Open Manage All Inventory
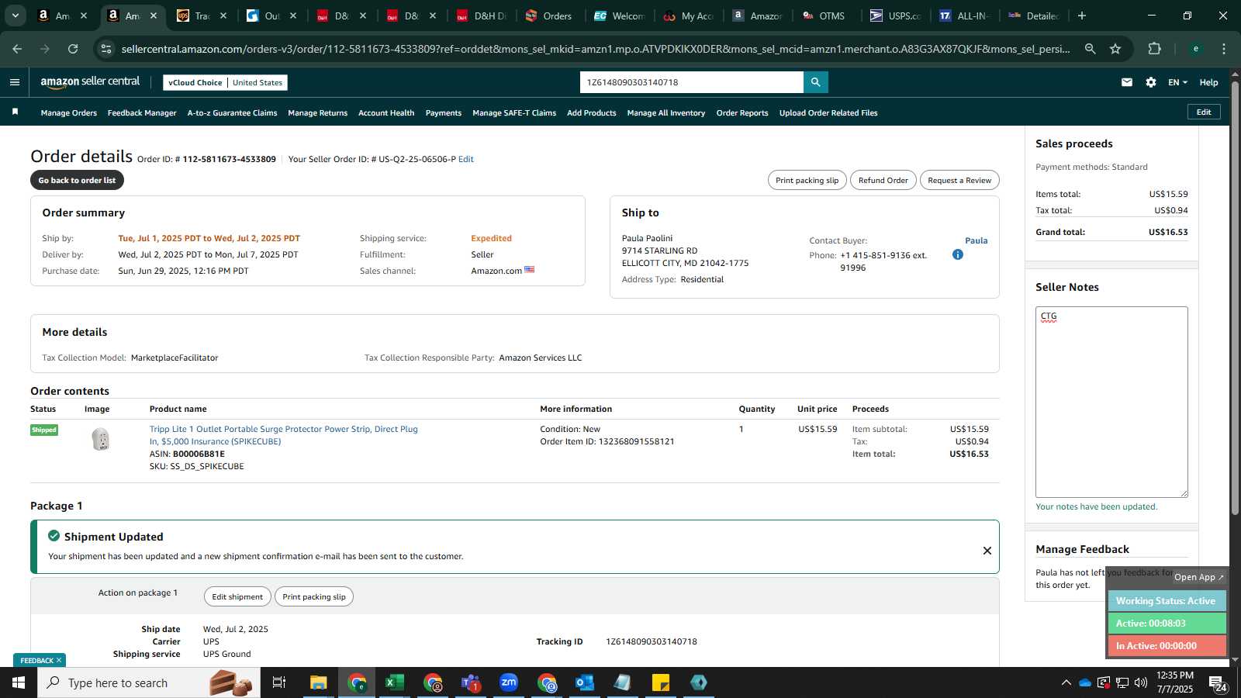1241x698 pixels. point(666,112)
